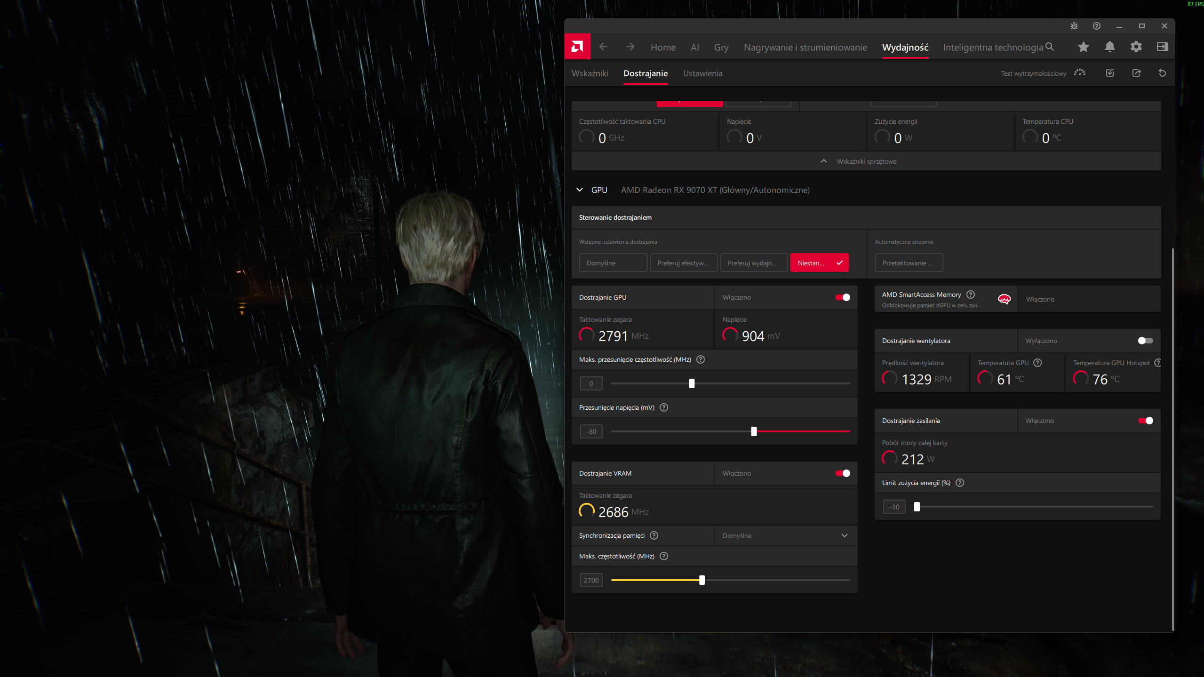Adjust the voltage offset slider

pos(754,431)
